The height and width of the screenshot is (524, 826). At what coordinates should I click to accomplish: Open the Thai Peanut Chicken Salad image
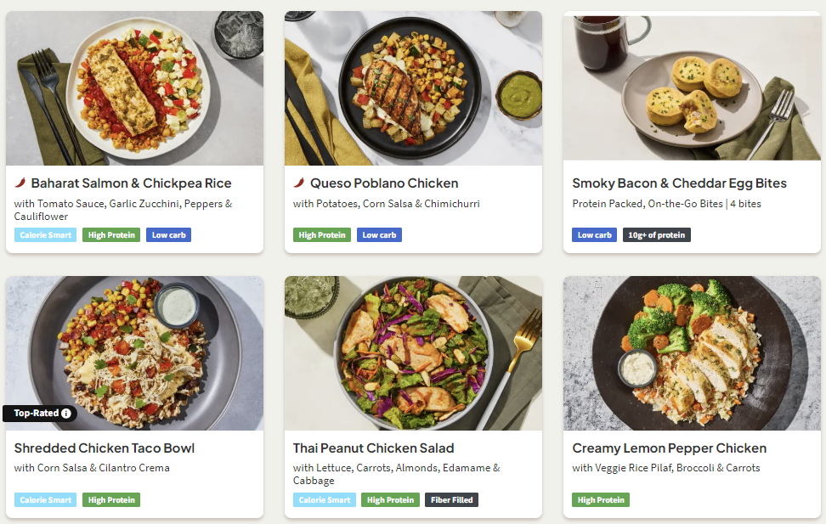(413, 352)
